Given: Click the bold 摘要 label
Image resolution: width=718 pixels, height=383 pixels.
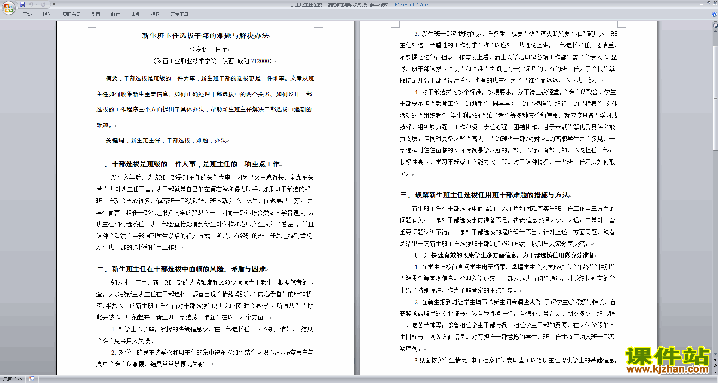Looking at the screenshot, I should tap(114, 78).
